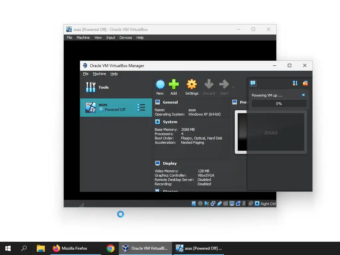Open the asas machine tools list icon
This screenshot has height=255, width=340.
point(141,108)
